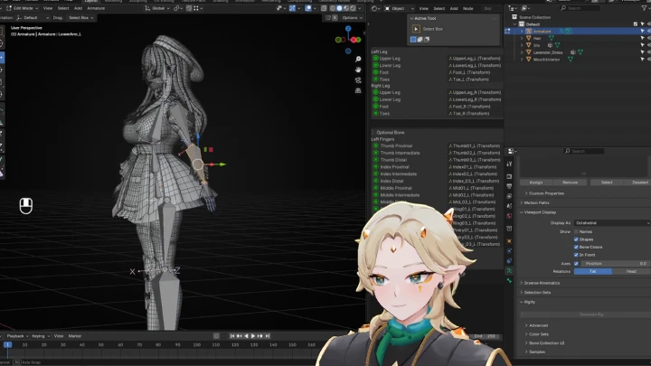Open the view layer properties tab icon

point(509,196)
